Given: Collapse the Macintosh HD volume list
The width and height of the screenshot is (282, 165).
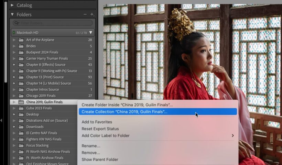Looking at the screenshot, I should pos(91,33).
